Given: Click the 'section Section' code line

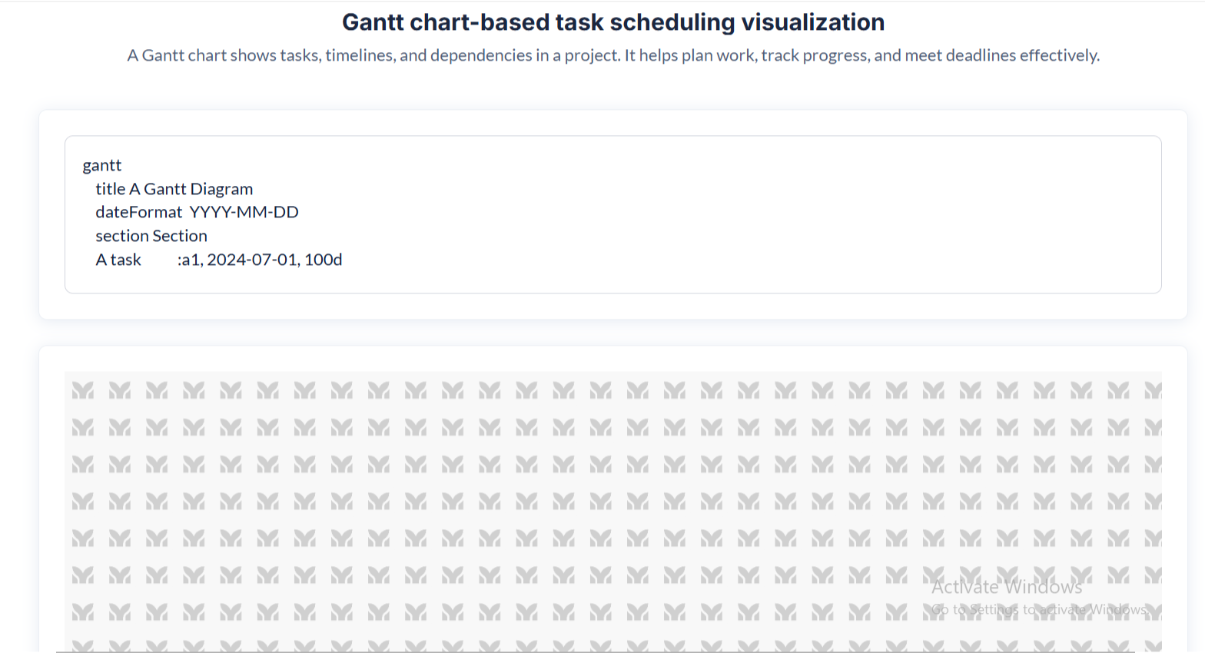Looking at the screenshot, I should click(x=151, y=236).
